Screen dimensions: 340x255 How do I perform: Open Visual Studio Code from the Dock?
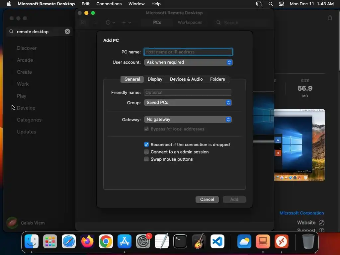coord(217,241)
